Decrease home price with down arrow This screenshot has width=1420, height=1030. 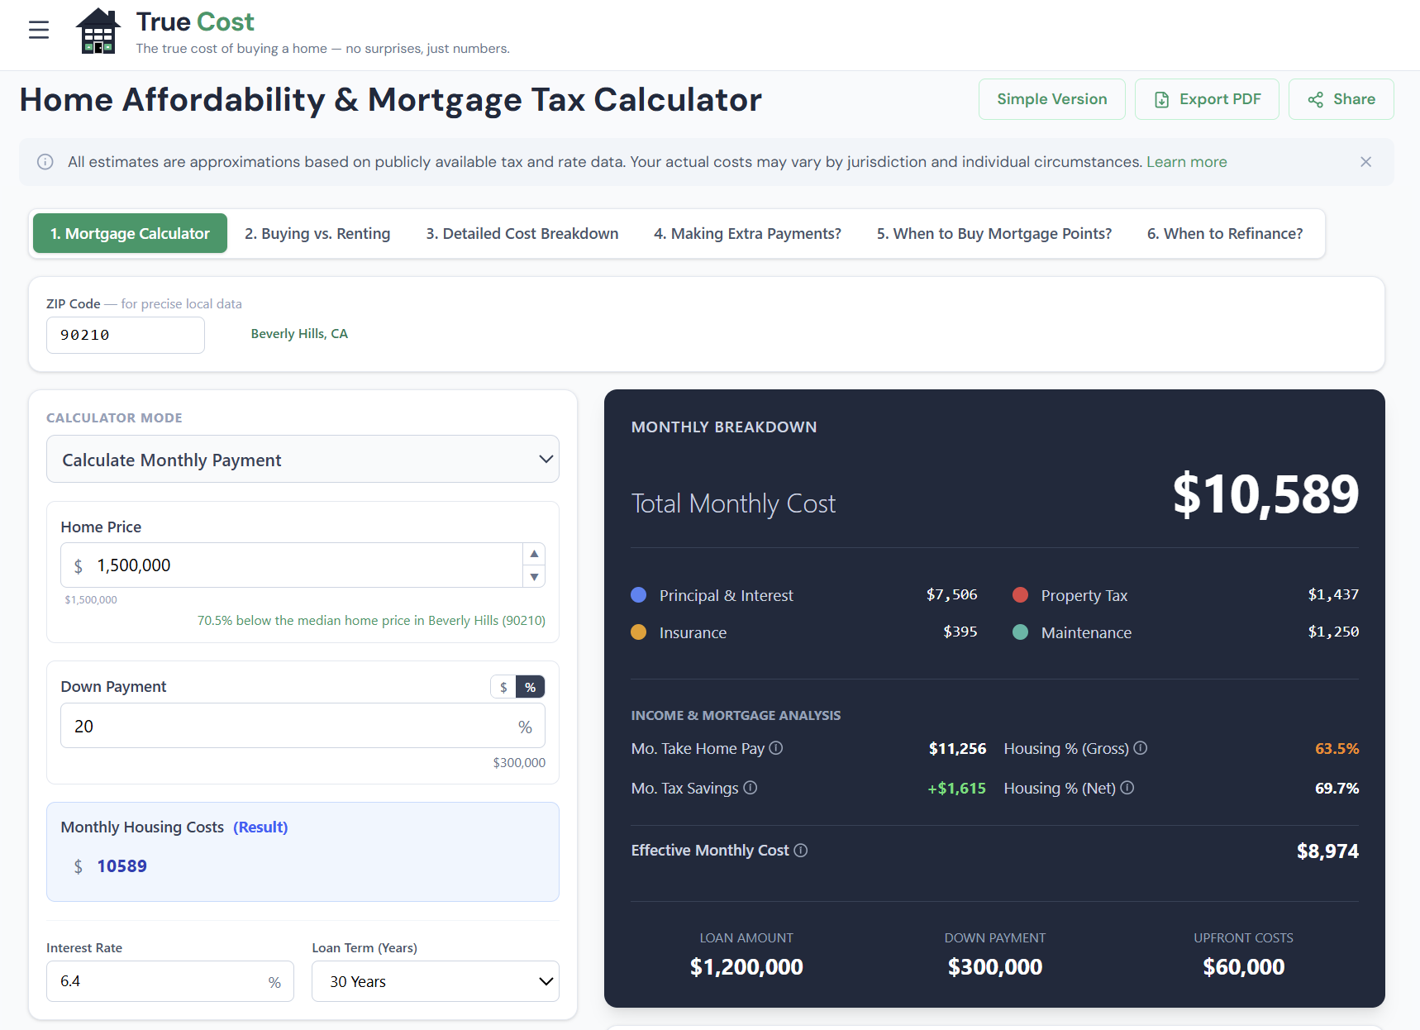click(535, 577)
